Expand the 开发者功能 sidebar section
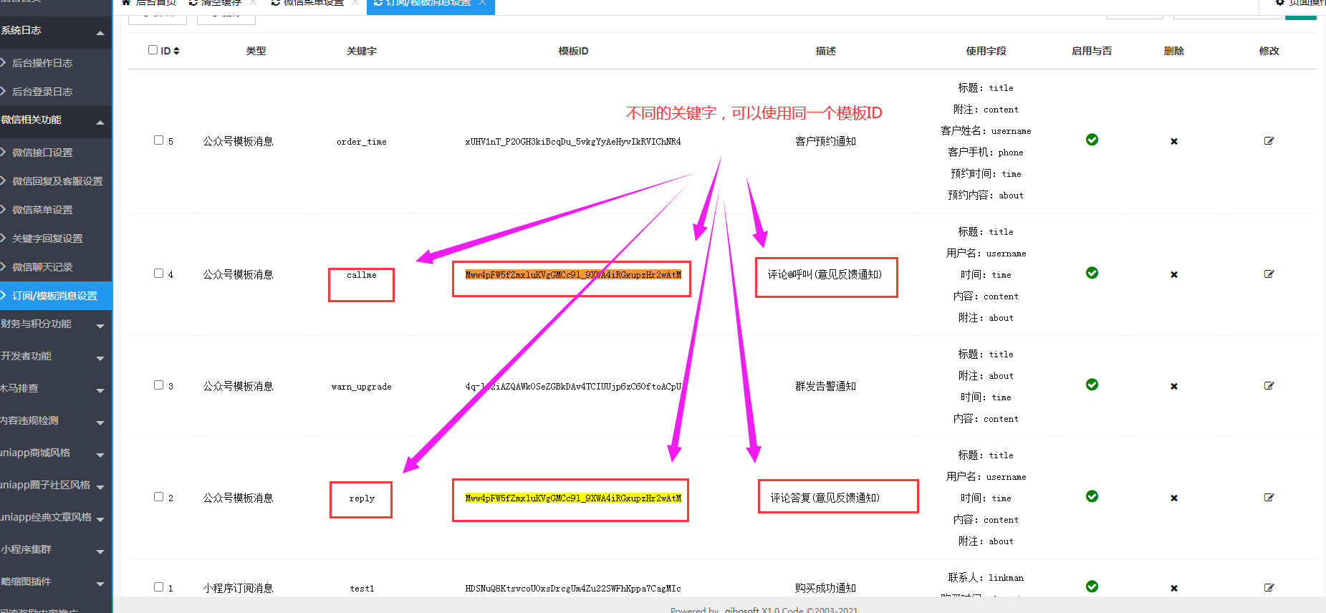Screen dimensions: 1326x613 coord(54,357)
